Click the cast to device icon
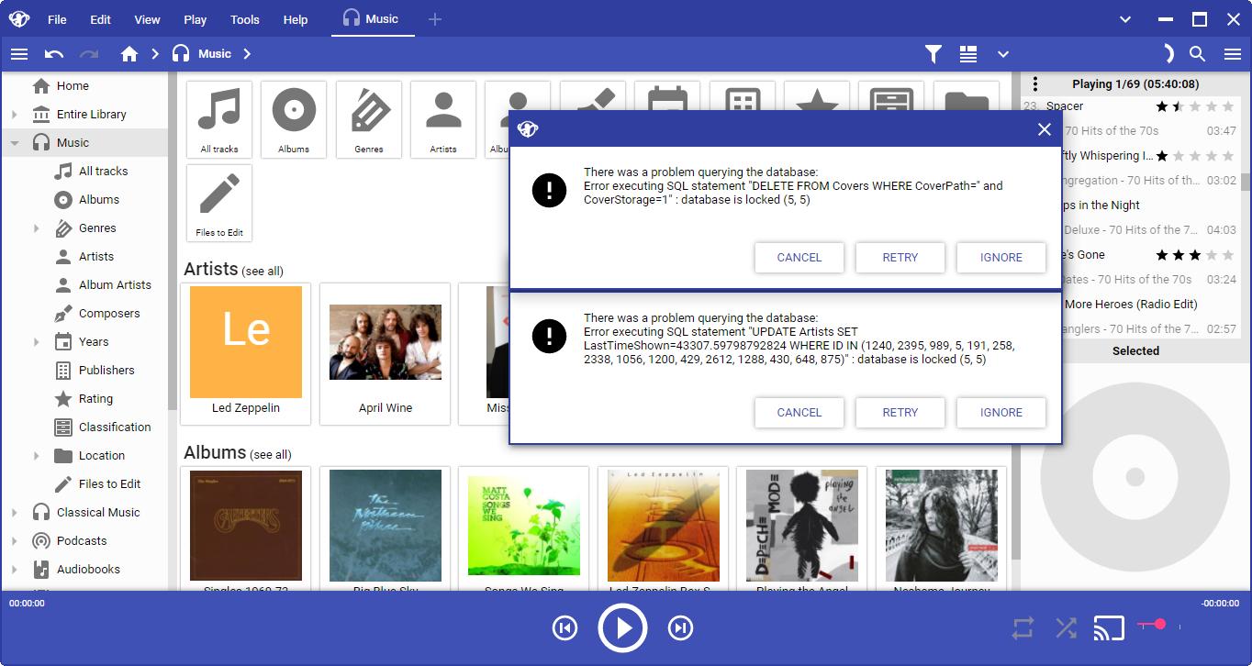The image size is (1252, 666). [1109, 628]
